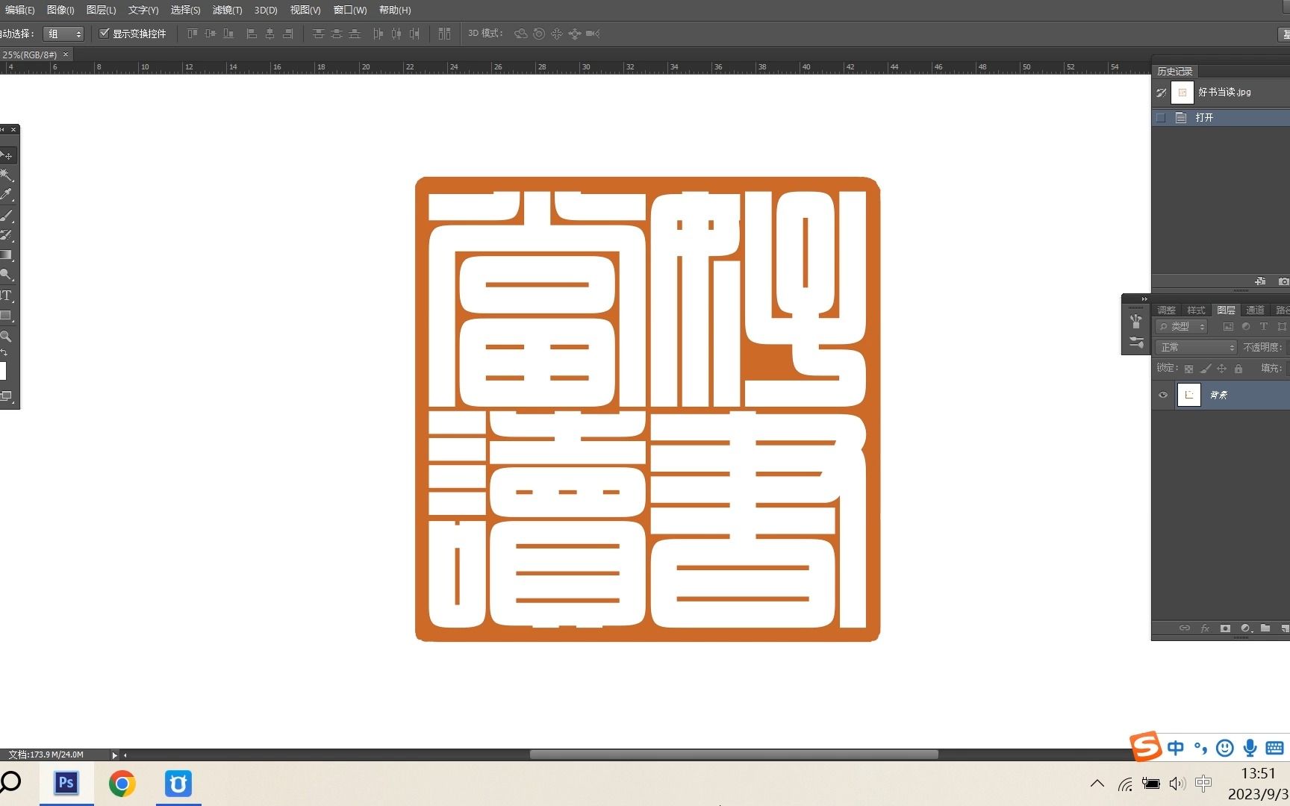Close the 25%(RGB/8#) document tab
This screenshot has width=1290, height=806.
[x=66, y=54]
